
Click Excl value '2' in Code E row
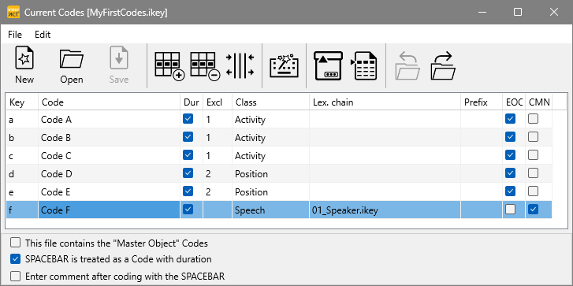pyautogui.click(x=218, y=191)
